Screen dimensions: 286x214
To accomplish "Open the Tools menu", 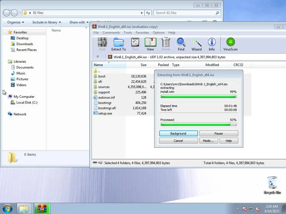I will coord(128,33).
